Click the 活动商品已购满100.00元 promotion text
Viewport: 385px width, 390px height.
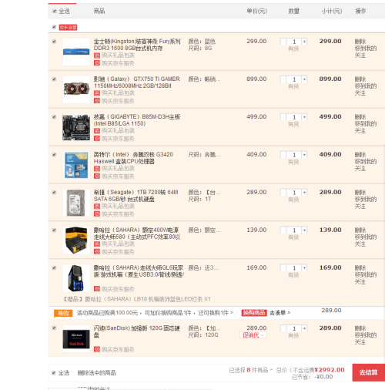(x=155, y=313)
